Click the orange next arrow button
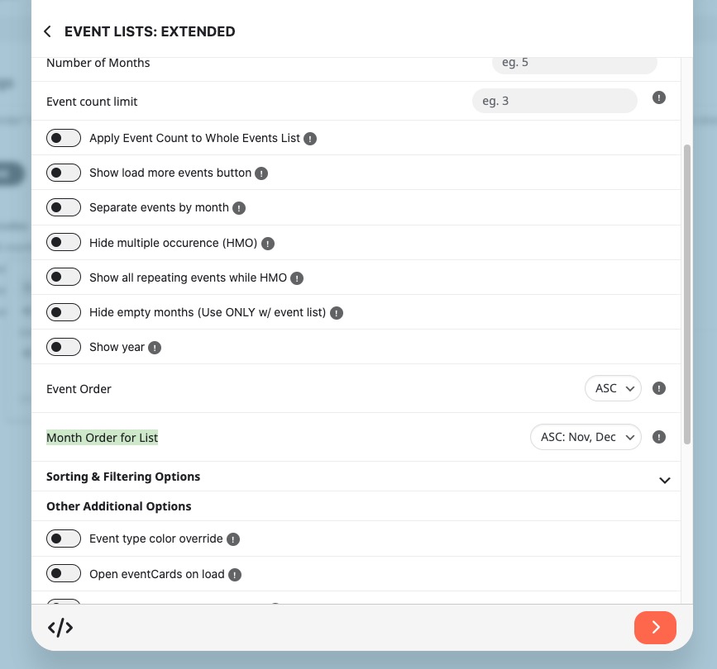 click(655, 628)
